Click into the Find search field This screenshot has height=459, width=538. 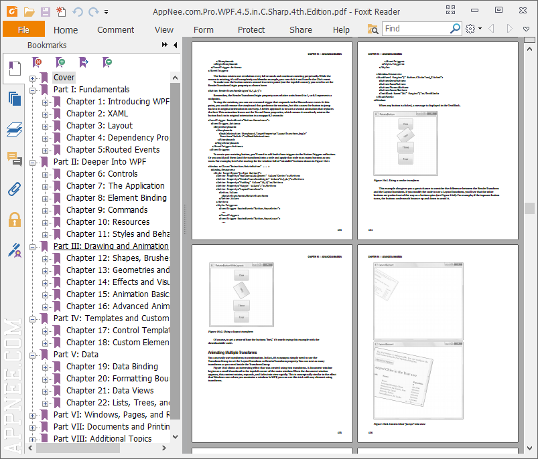coord(416,28)
